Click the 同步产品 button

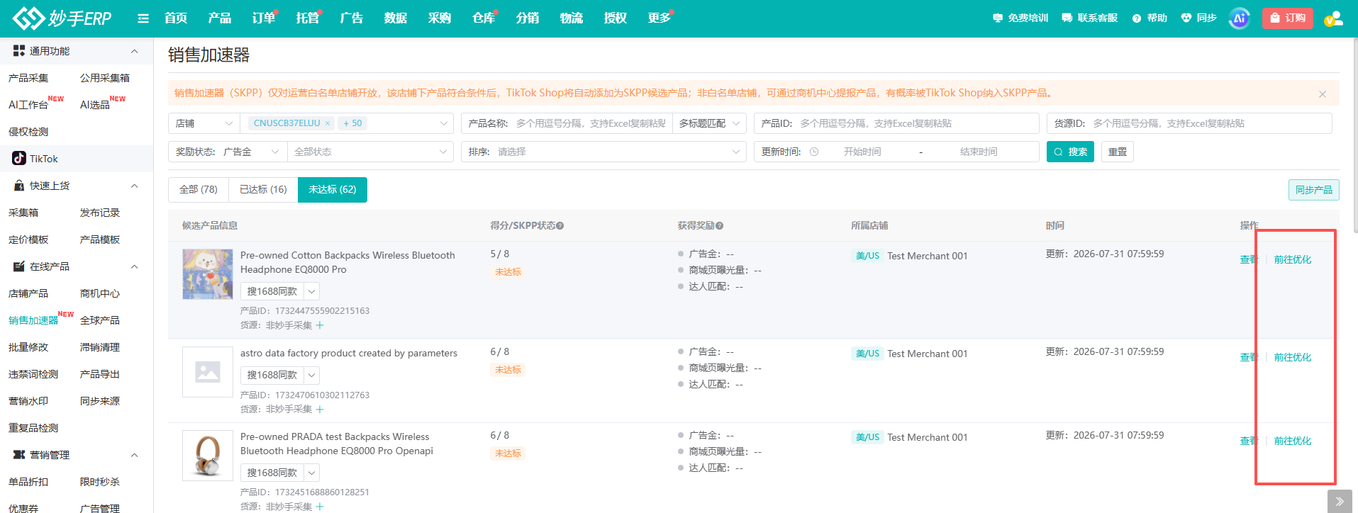tap(1314, 190)
